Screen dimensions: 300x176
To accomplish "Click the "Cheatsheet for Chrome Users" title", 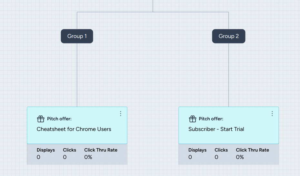I will pos(74,129).
